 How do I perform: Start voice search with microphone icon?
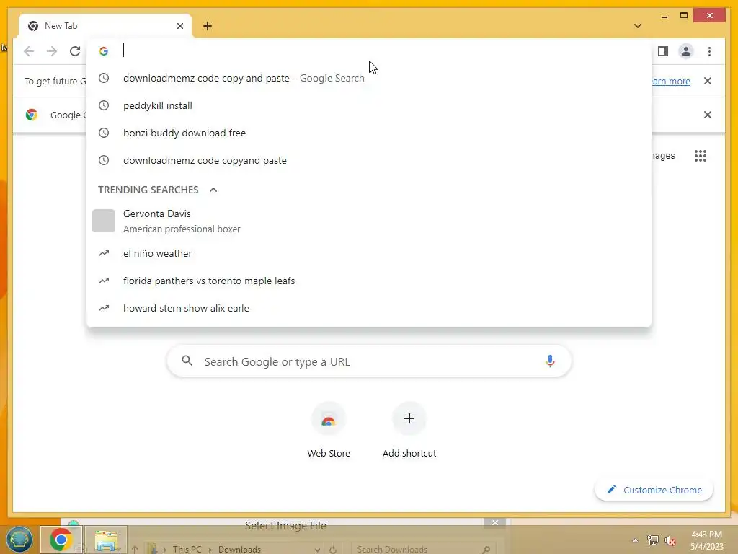(550, 361)
